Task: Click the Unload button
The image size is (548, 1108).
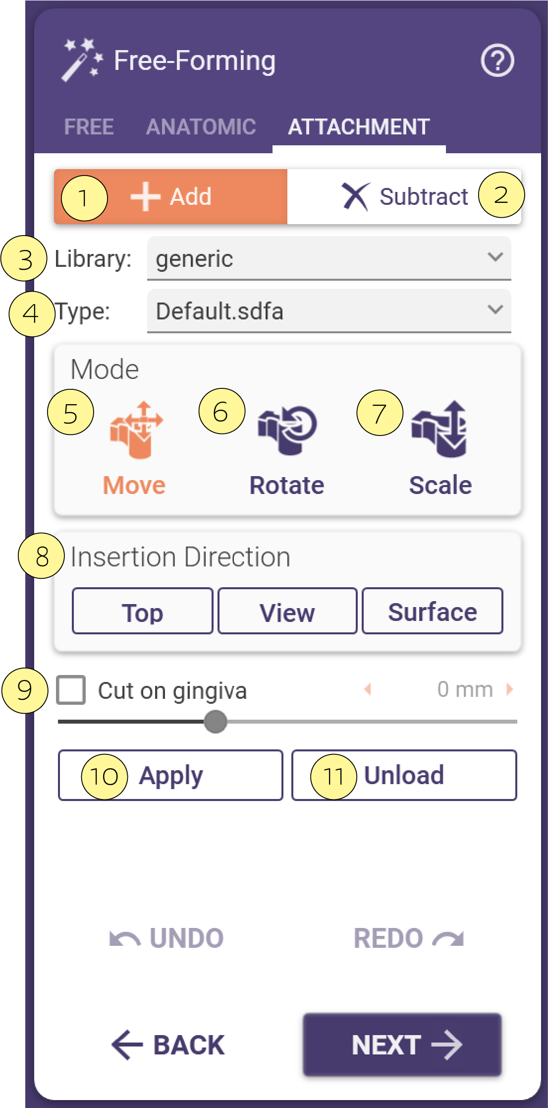Action: coord(404,775)
